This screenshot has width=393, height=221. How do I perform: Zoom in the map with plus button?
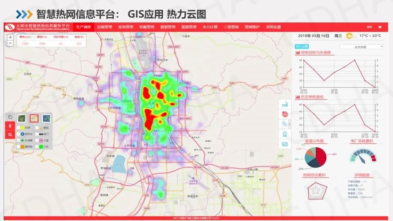(10, 37)
